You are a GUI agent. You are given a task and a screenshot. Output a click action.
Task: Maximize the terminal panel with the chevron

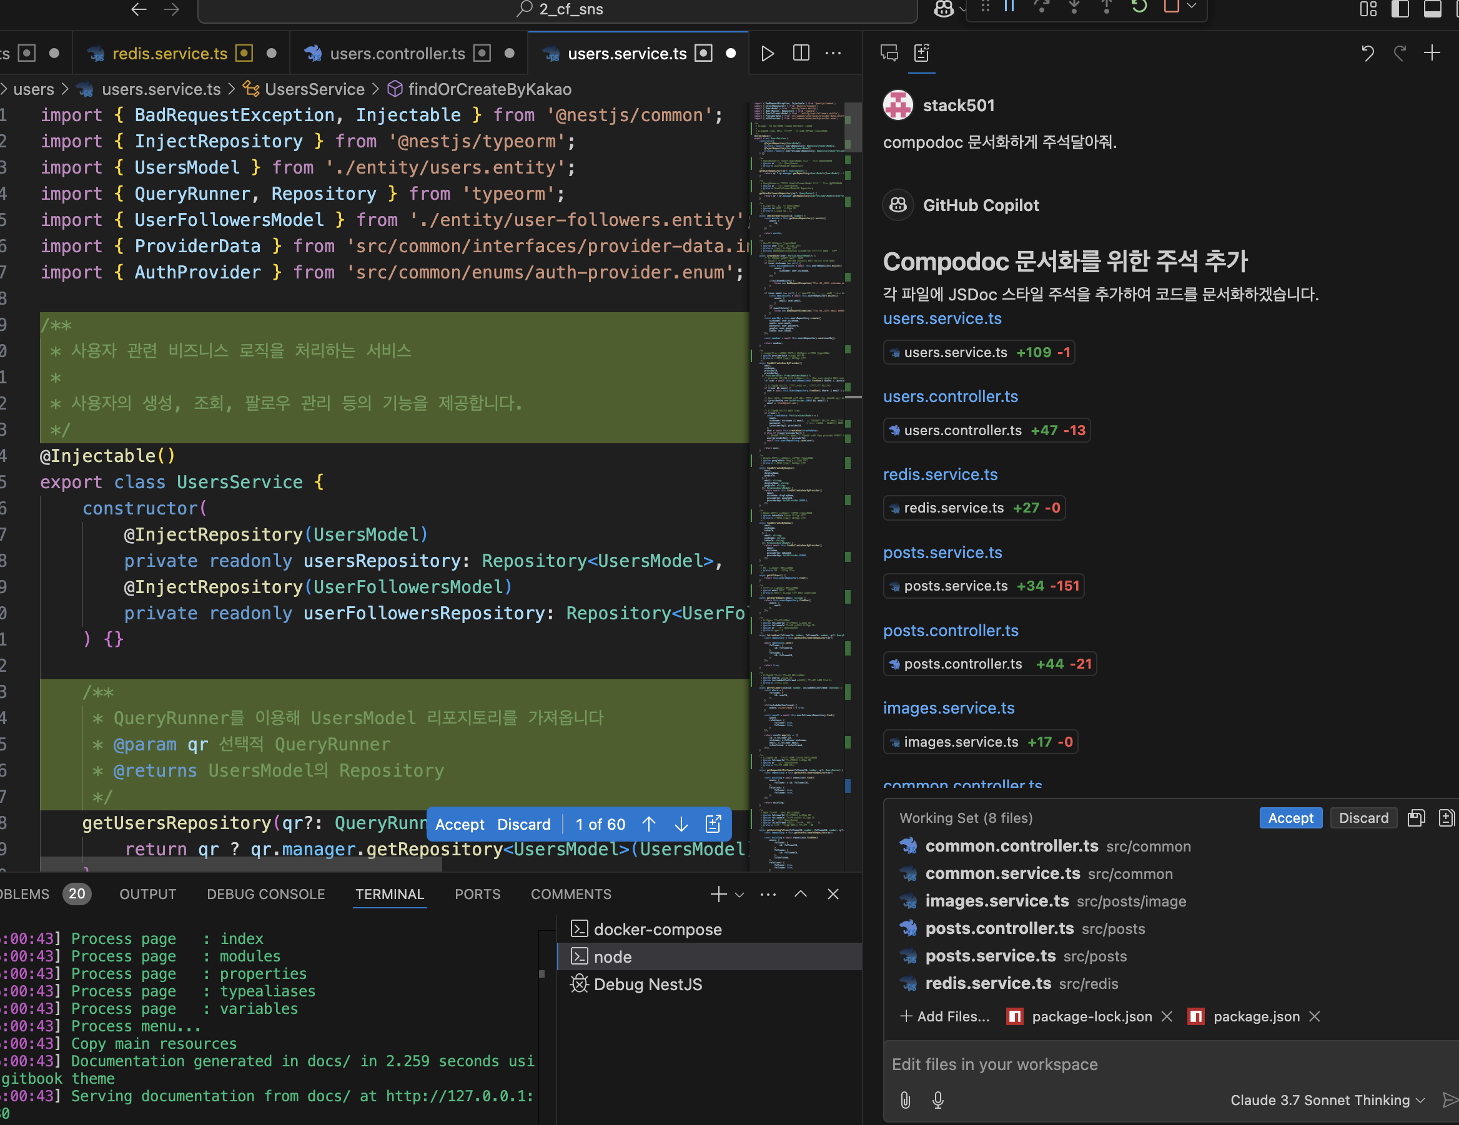click(x=800, y=894)
